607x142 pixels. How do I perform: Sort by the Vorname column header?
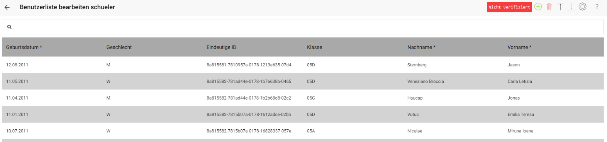tap(519, 47)
